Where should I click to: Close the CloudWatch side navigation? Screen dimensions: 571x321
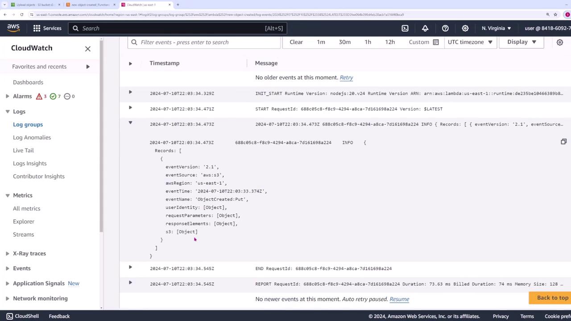click(x=87, y=49)
